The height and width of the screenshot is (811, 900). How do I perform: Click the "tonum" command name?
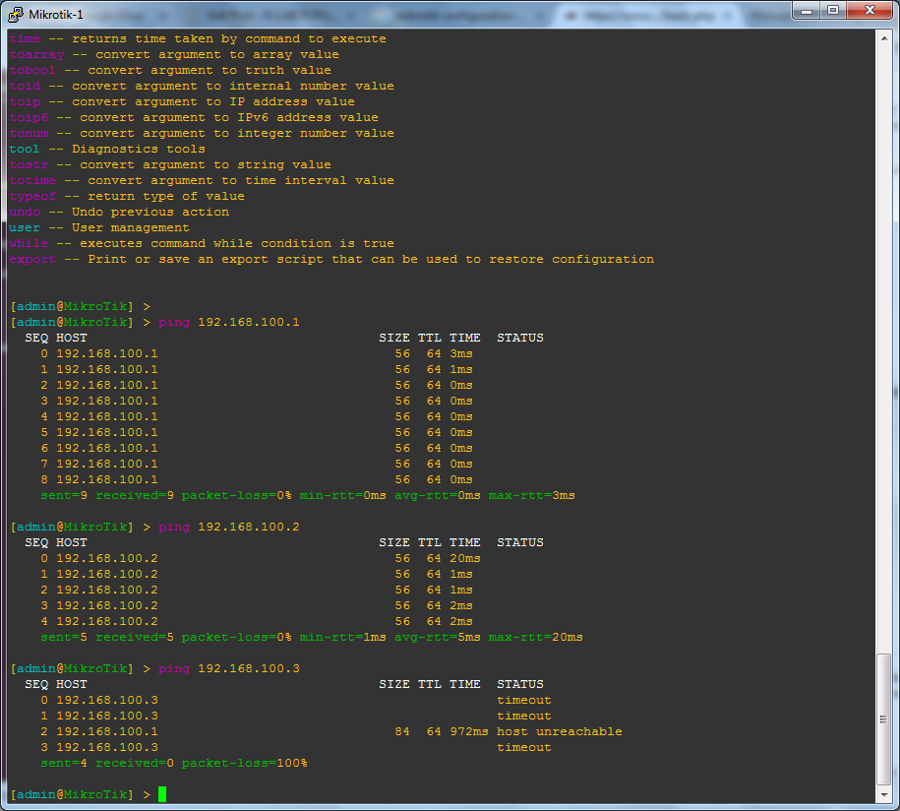[x=29, y=133]
